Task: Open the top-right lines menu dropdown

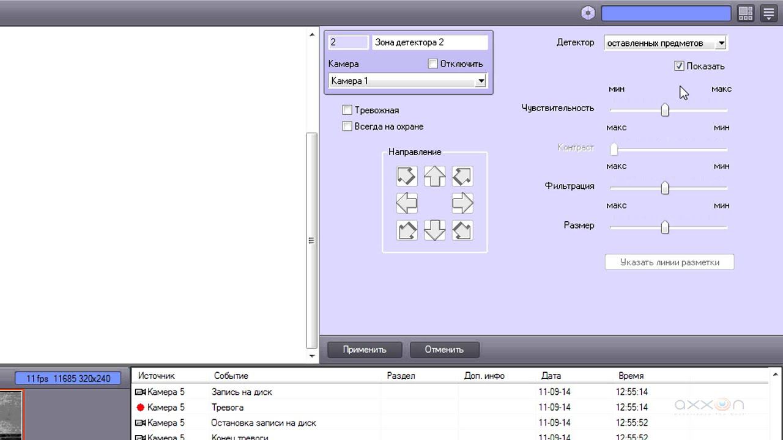Action: tap(768, 13)
